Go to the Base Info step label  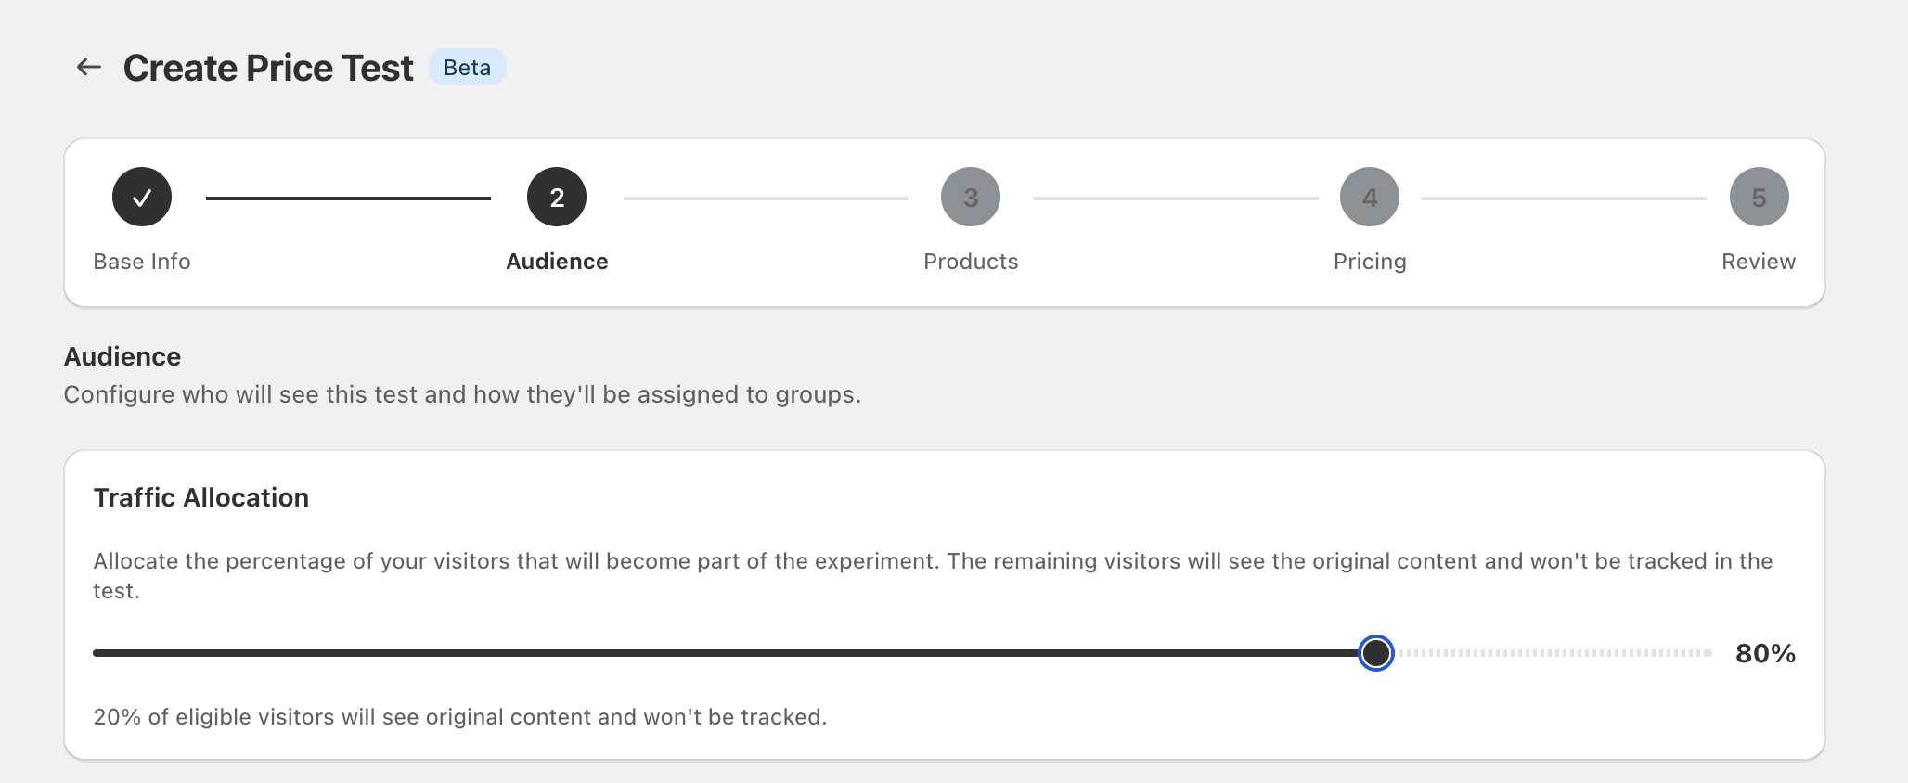click(x=142, y=262)
